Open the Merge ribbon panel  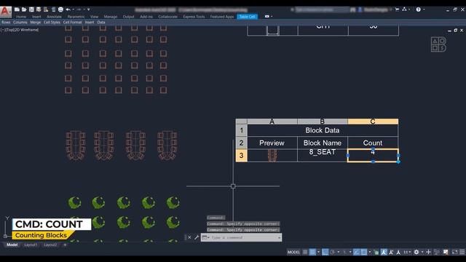36,23
